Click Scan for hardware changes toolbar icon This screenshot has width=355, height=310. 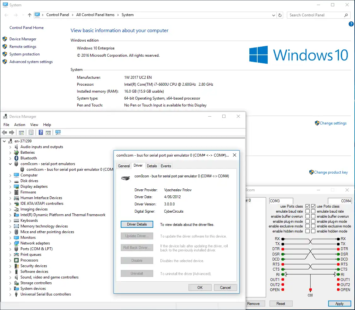pos(58,132)
